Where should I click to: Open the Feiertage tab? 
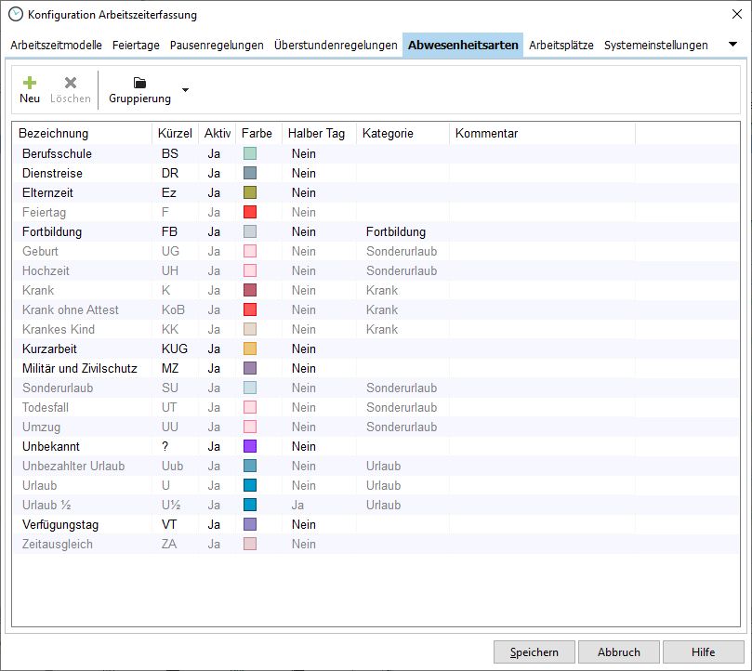pos(138,45)
